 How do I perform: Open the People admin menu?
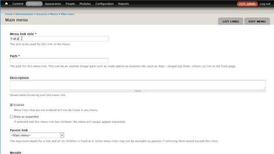pos(70,4)
